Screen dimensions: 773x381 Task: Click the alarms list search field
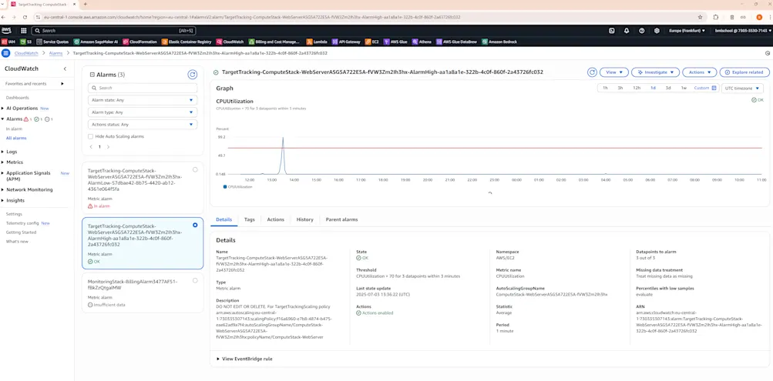(143, 88)
